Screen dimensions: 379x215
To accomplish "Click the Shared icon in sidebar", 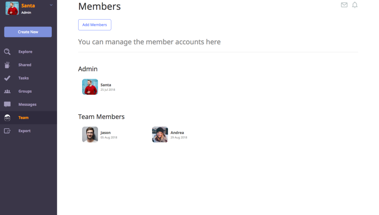I will tap(7, 65).
